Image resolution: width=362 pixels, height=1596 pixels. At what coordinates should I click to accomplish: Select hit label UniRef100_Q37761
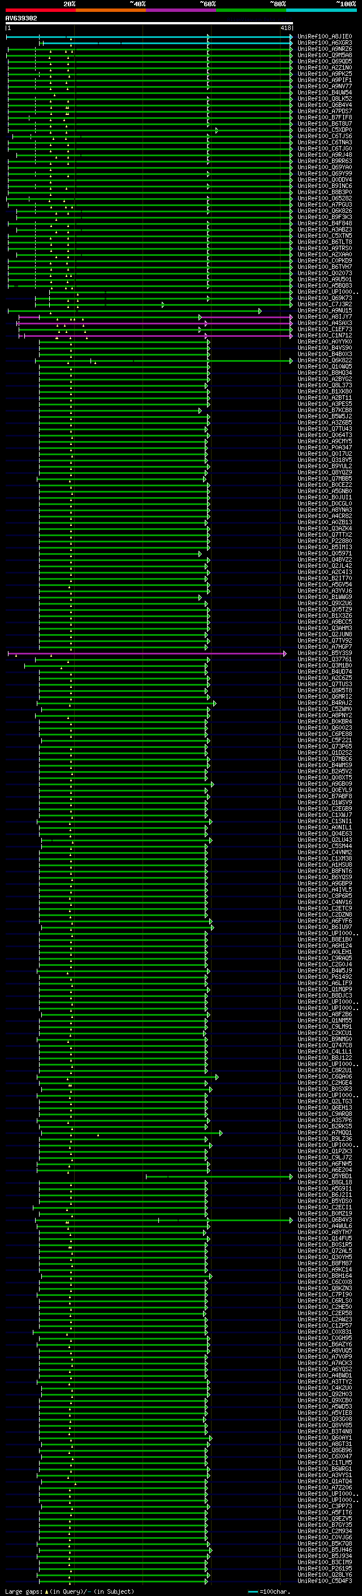pyautogui.click(x=325, y=659)
